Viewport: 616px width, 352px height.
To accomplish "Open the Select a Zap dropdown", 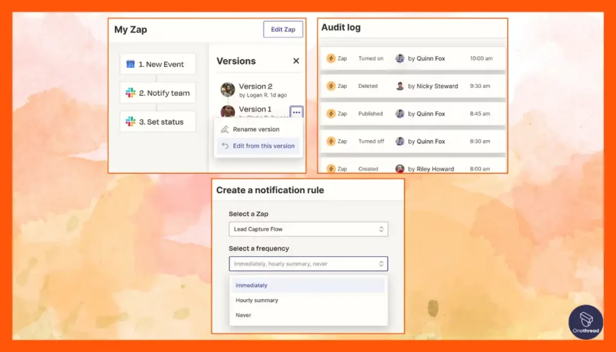I will [x=309, y=229].
